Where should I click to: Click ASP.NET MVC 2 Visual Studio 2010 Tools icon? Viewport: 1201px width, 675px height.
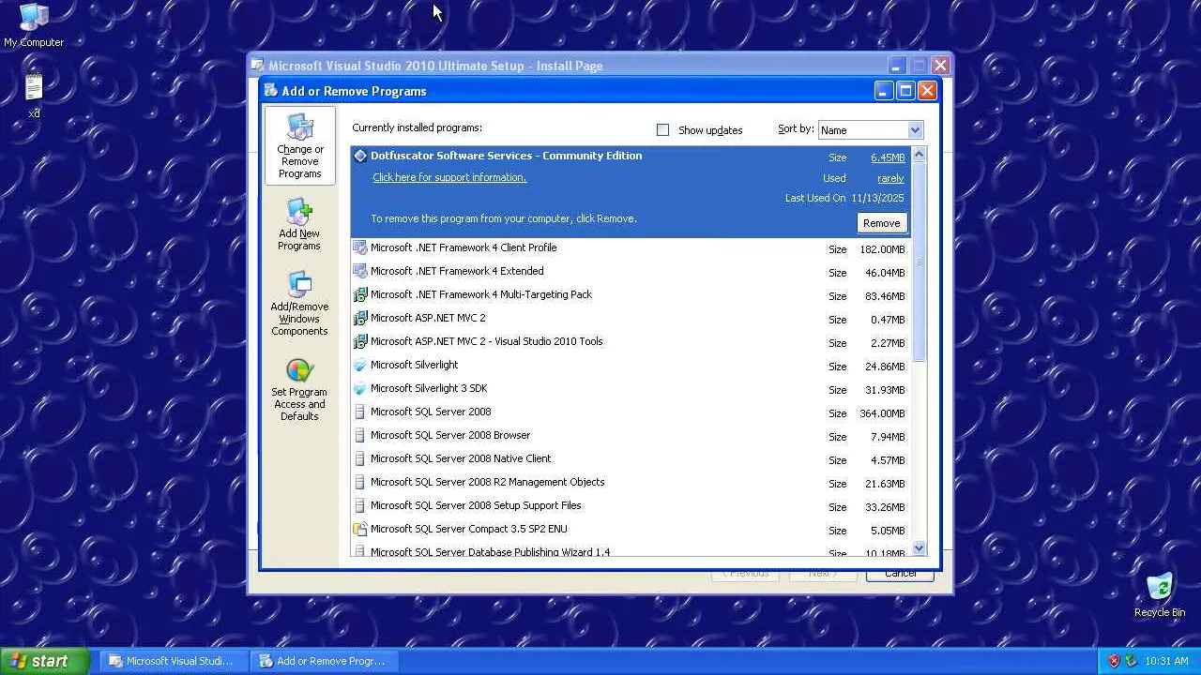click(359, 342)
